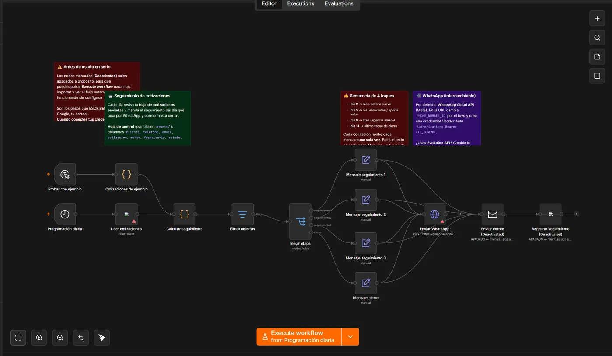Click the 'APAGADO' subtitle under Enviar correo
612x356 pixels.
pyautogui.click(x=493, y=239)
